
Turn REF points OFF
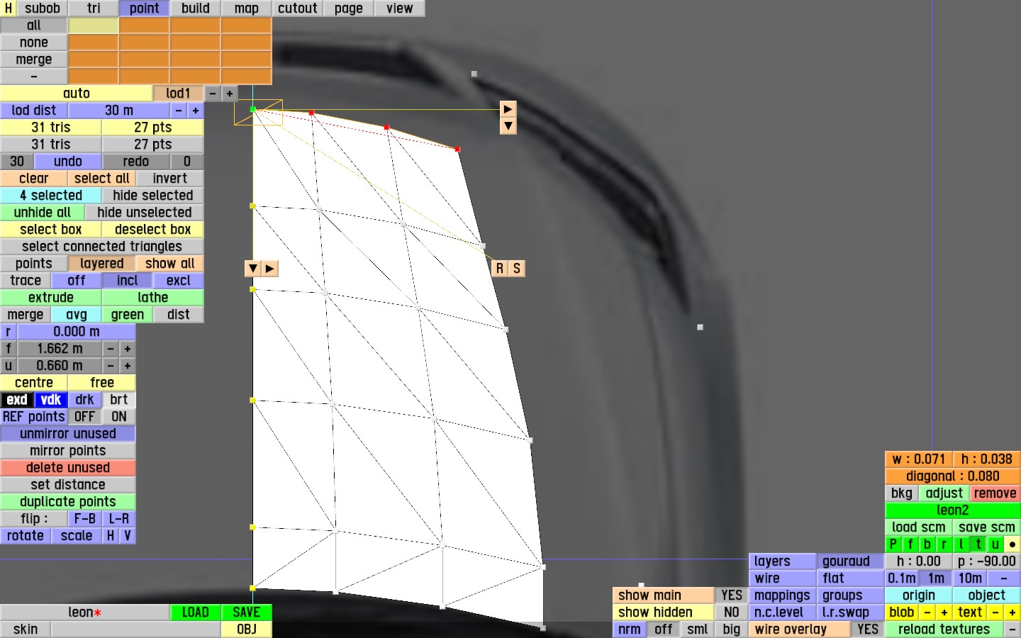pos(85,417)
